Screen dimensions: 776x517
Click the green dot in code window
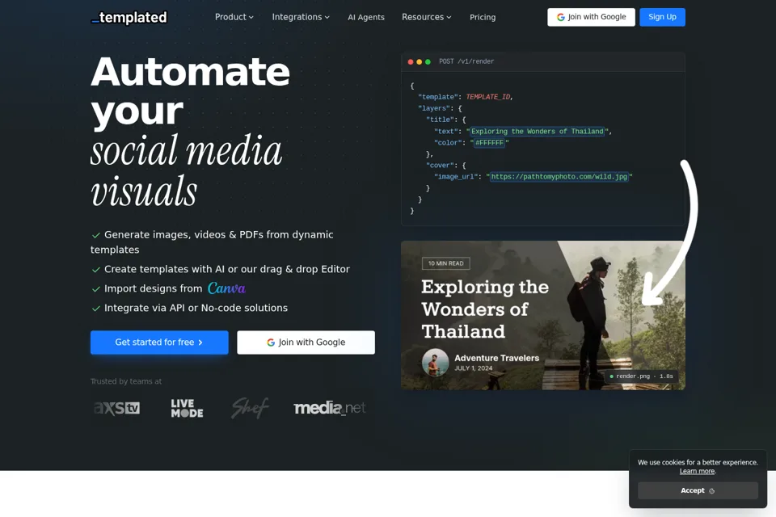[x=428, y=62]
